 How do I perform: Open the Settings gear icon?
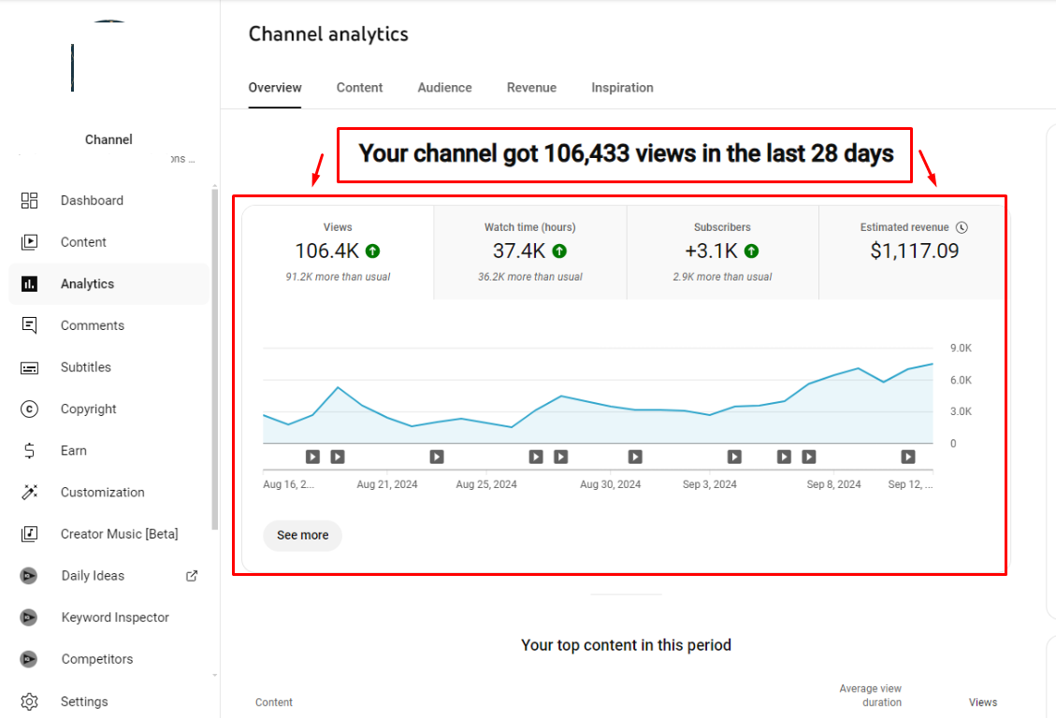click(x=29, y=701)
